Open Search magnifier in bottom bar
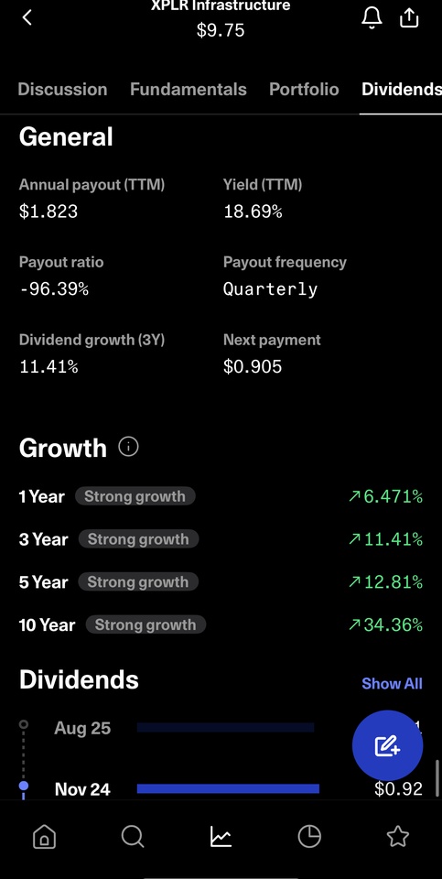The image size is (442, 879). tap(133, 837)
